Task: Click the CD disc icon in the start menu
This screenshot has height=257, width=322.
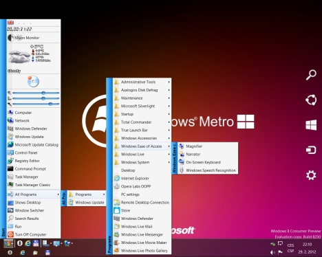Action: click(x=33, y=81)
